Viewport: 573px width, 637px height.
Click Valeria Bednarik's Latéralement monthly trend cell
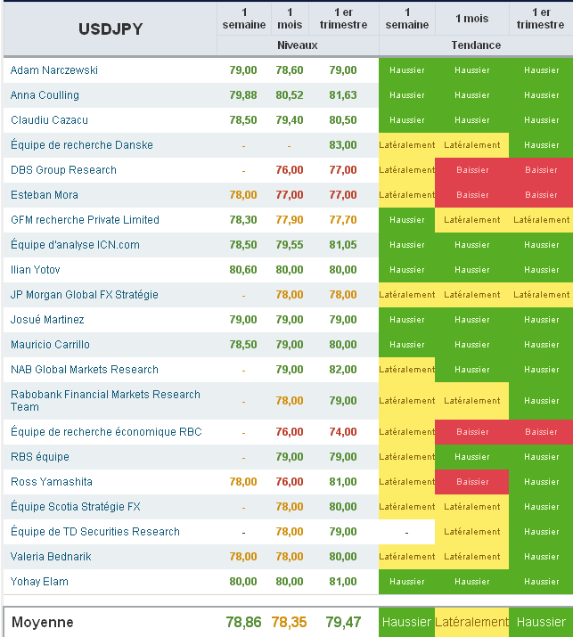click(x=471, y=557)
